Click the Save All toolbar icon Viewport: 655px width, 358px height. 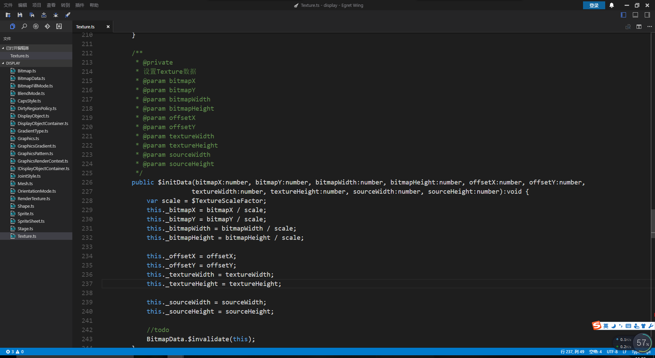tap(32, 15)
